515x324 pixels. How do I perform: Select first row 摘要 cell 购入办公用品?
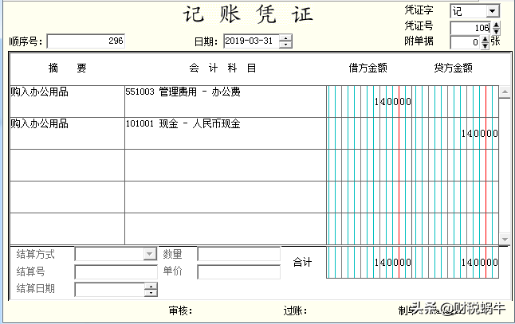(x=67, y=101)
